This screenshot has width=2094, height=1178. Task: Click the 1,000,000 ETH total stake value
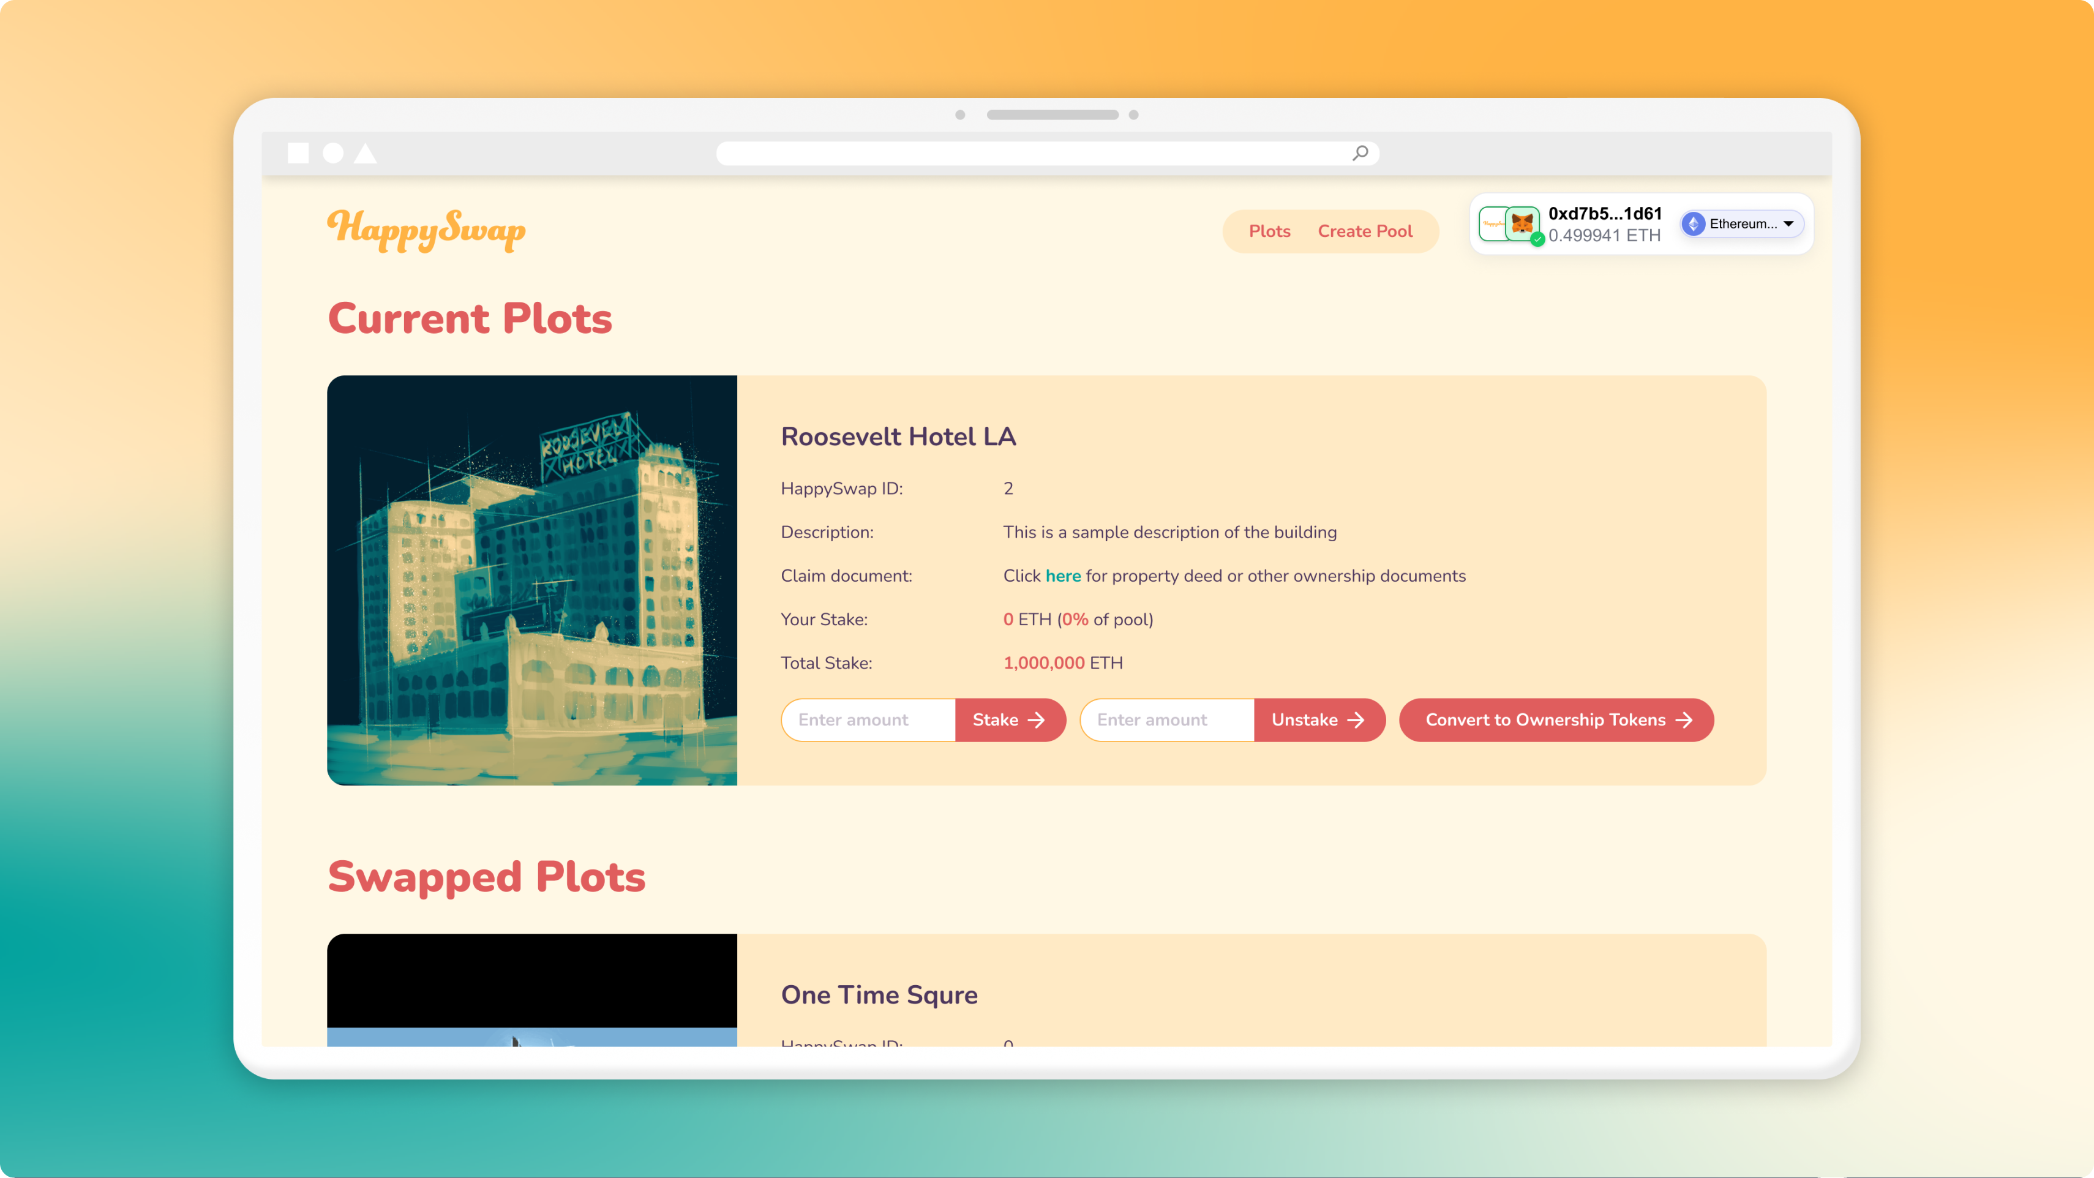[x=1062, y=662]
